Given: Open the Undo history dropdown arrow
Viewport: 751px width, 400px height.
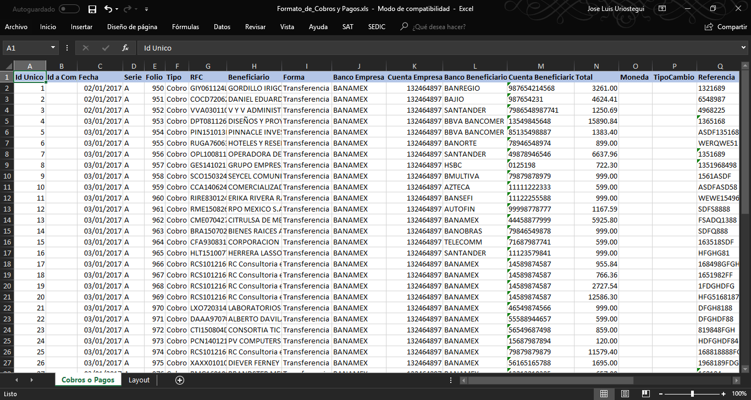Looking at the screenshot, I should click(118, 9).
